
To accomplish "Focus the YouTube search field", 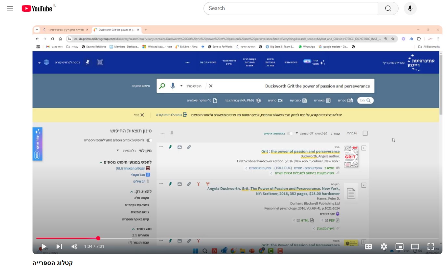I will pos(291,8).
